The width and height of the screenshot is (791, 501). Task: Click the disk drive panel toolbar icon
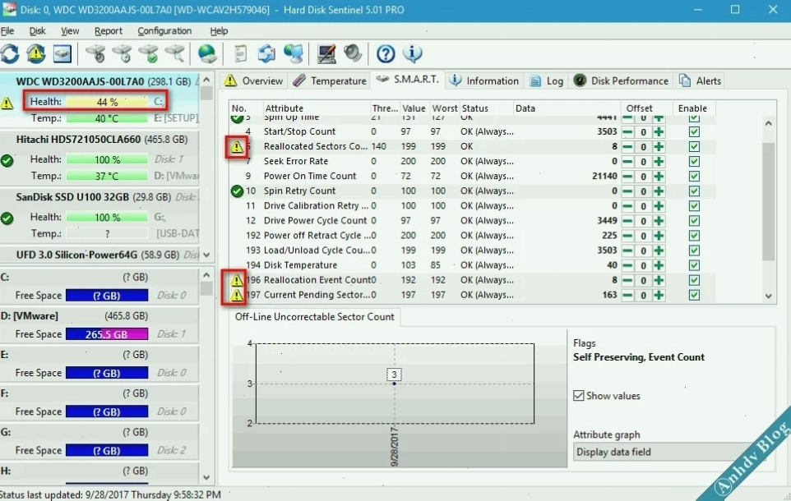click(62, 53)
